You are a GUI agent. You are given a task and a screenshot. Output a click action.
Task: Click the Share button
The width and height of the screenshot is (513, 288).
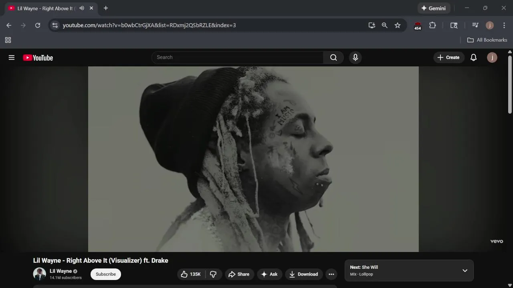(x=239, y=274)
